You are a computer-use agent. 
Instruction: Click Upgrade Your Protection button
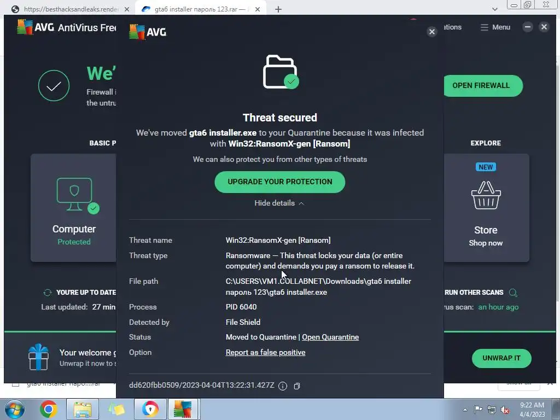(x=279, y=182)
